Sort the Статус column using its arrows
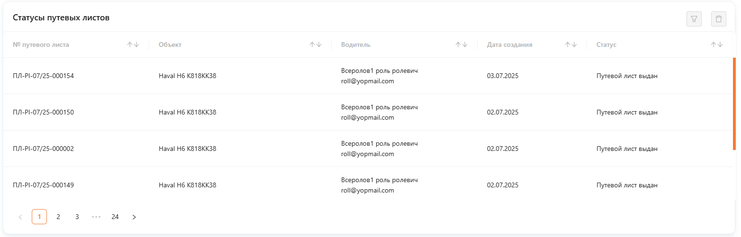The height and width of the screenshot is (237, 741). (717, 44)
